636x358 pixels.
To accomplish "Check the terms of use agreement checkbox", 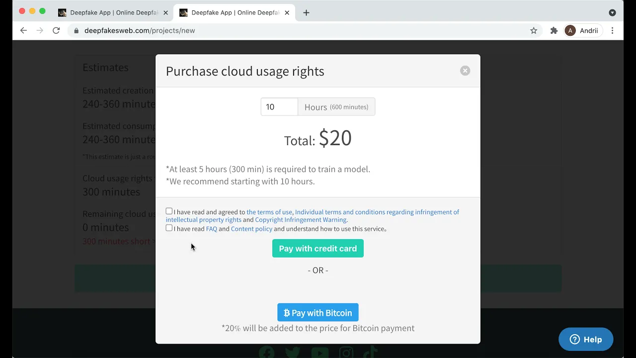I will (x=169, y=211).
